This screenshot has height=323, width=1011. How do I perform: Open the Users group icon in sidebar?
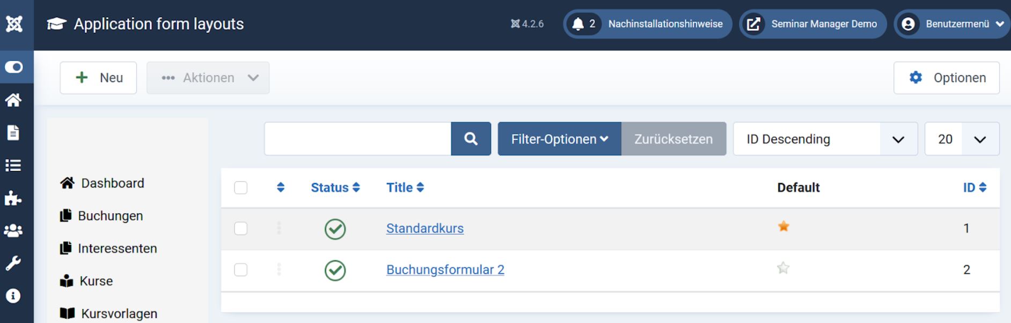click(13, 230)
